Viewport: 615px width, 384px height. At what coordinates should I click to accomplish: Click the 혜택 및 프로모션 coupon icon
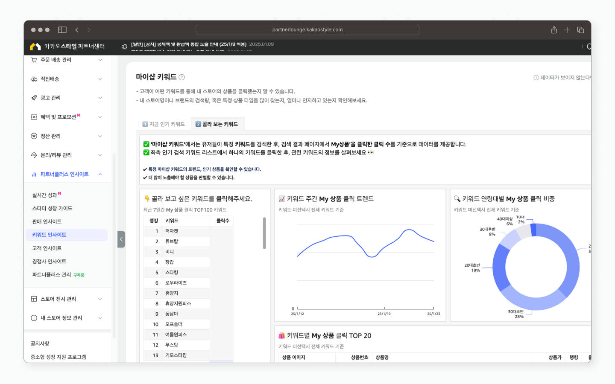(34, 117)
